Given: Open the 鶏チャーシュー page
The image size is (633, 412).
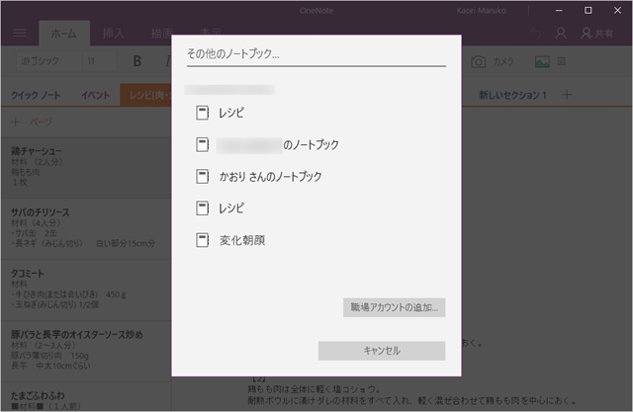Looking at the screenshot, I should coord(86,167).
